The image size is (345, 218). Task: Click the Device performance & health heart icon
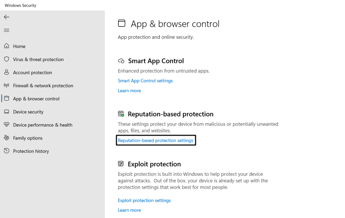6,125
